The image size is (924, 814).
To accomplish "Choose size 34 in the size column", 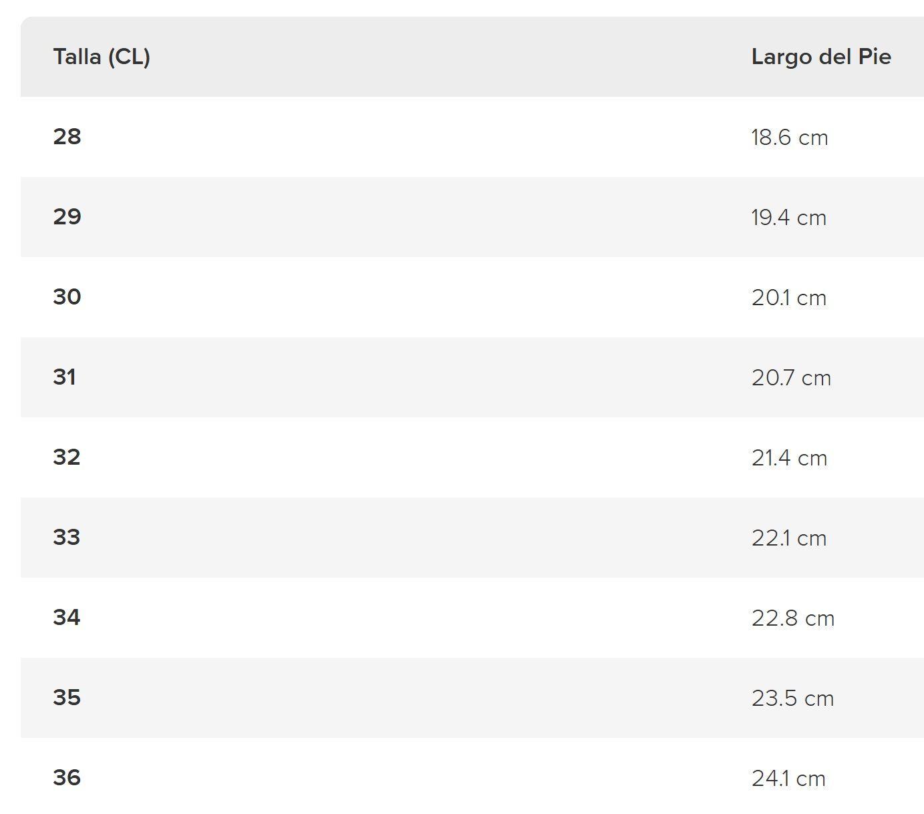I will pyautogui.click(x=67, y=618).
